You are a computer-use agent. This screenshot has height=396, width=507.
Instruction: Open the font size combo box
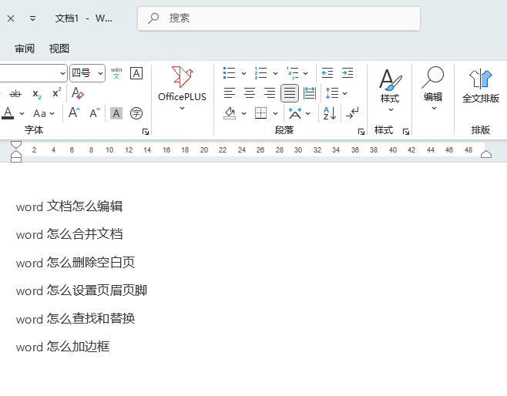click(x=87, y=73)
